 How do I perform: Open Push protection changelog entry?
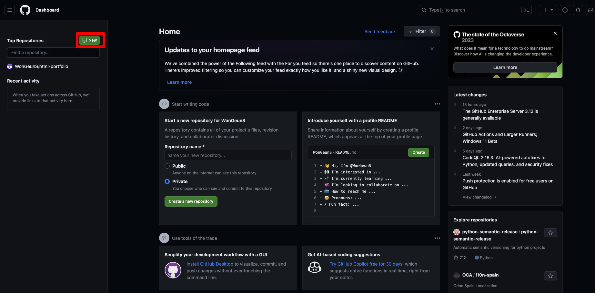508,184
